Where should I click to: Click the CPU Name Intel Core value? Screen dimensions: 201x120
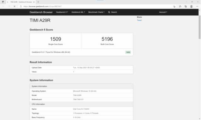click(x=81, y=109)
